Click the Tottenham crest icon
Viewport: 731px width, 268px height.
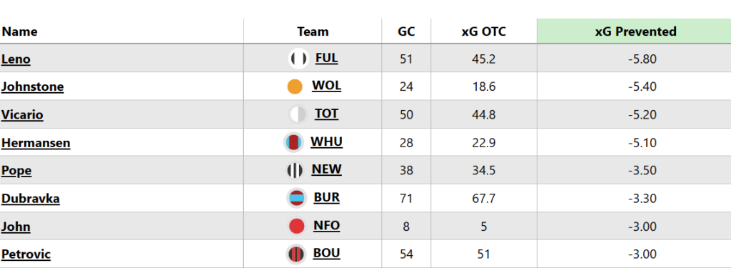[298, 114]
